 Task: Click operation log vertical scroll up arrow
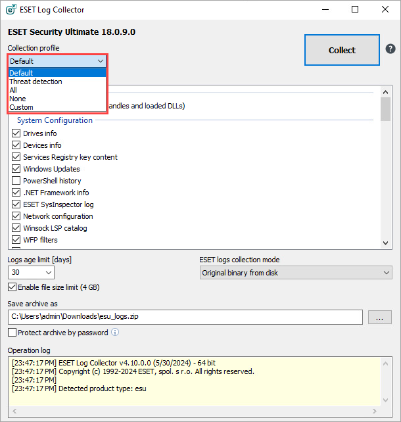(x=385, y=363)
